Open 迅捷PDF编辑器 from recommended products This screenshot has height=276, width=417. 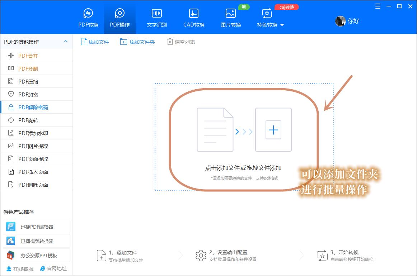36,227
